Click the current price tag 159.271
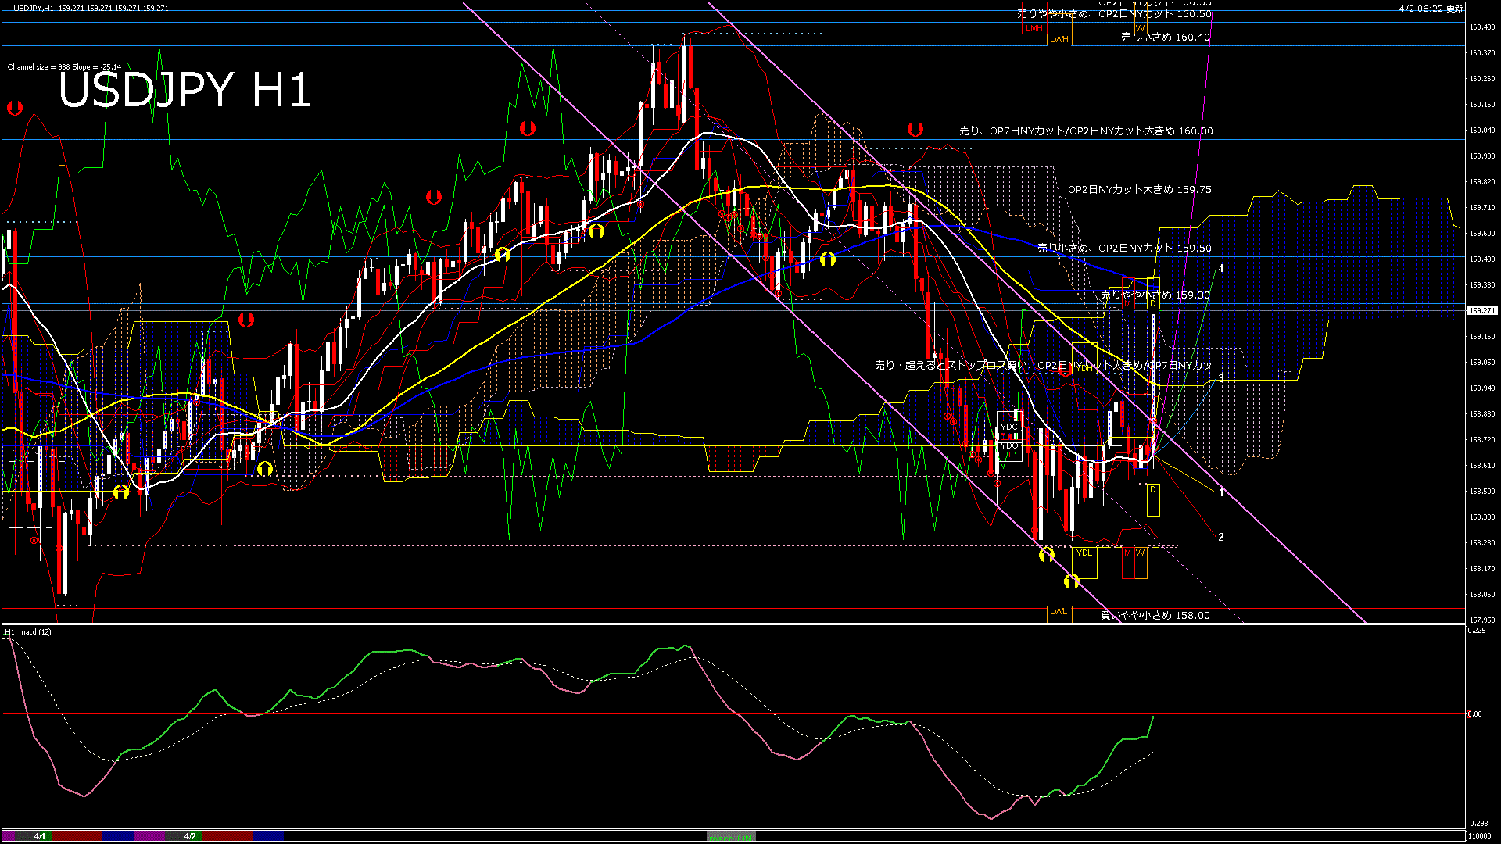The height and width of the screenshot is (844, 1501). pyautogui.click(x=1481, y=311)
